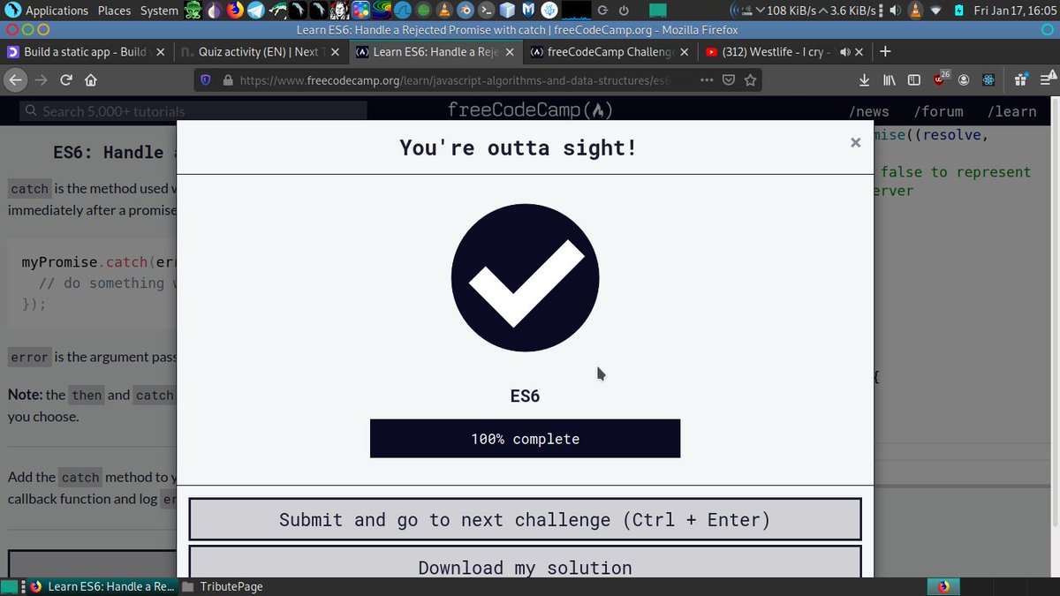The width and height of the screenshot is (1060, 596).
Task: Mute the Westlife tab audio icon
Action: 844,52
